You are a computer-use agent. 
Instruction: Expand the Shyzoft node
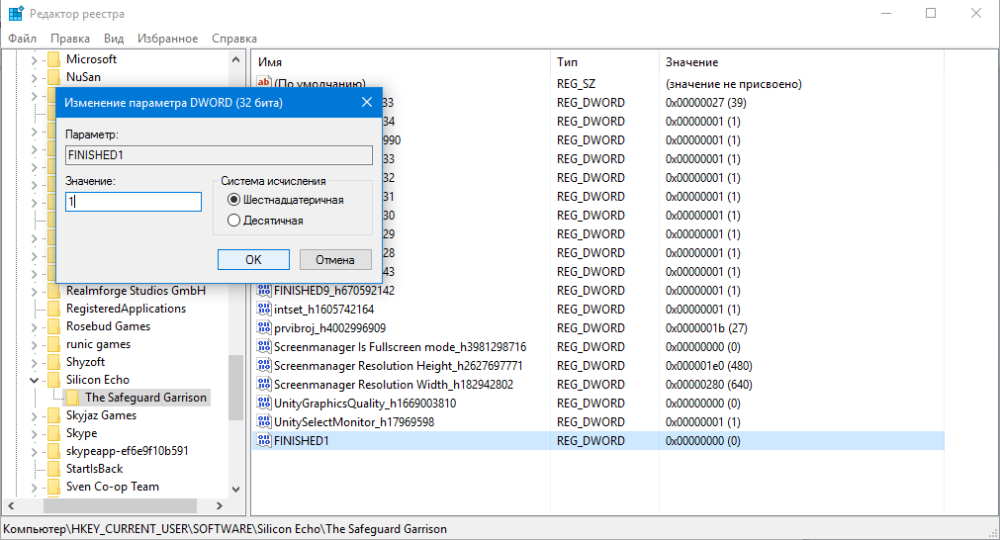point(35,363)
